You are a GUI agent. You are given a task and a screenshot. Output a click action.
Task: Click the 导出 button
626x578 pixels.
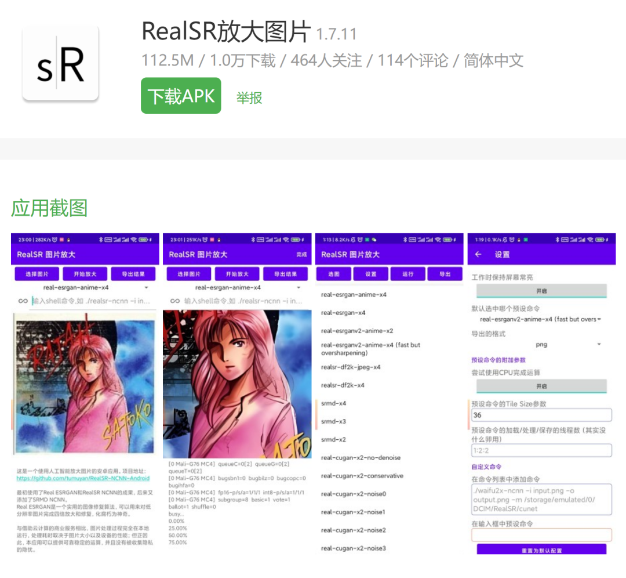[x=445, y=274]
